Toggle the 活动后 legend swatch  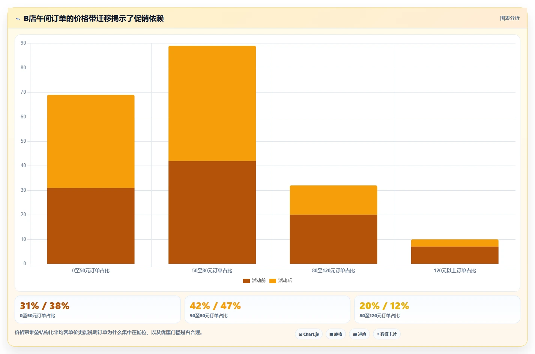click(x=273, y=281)
